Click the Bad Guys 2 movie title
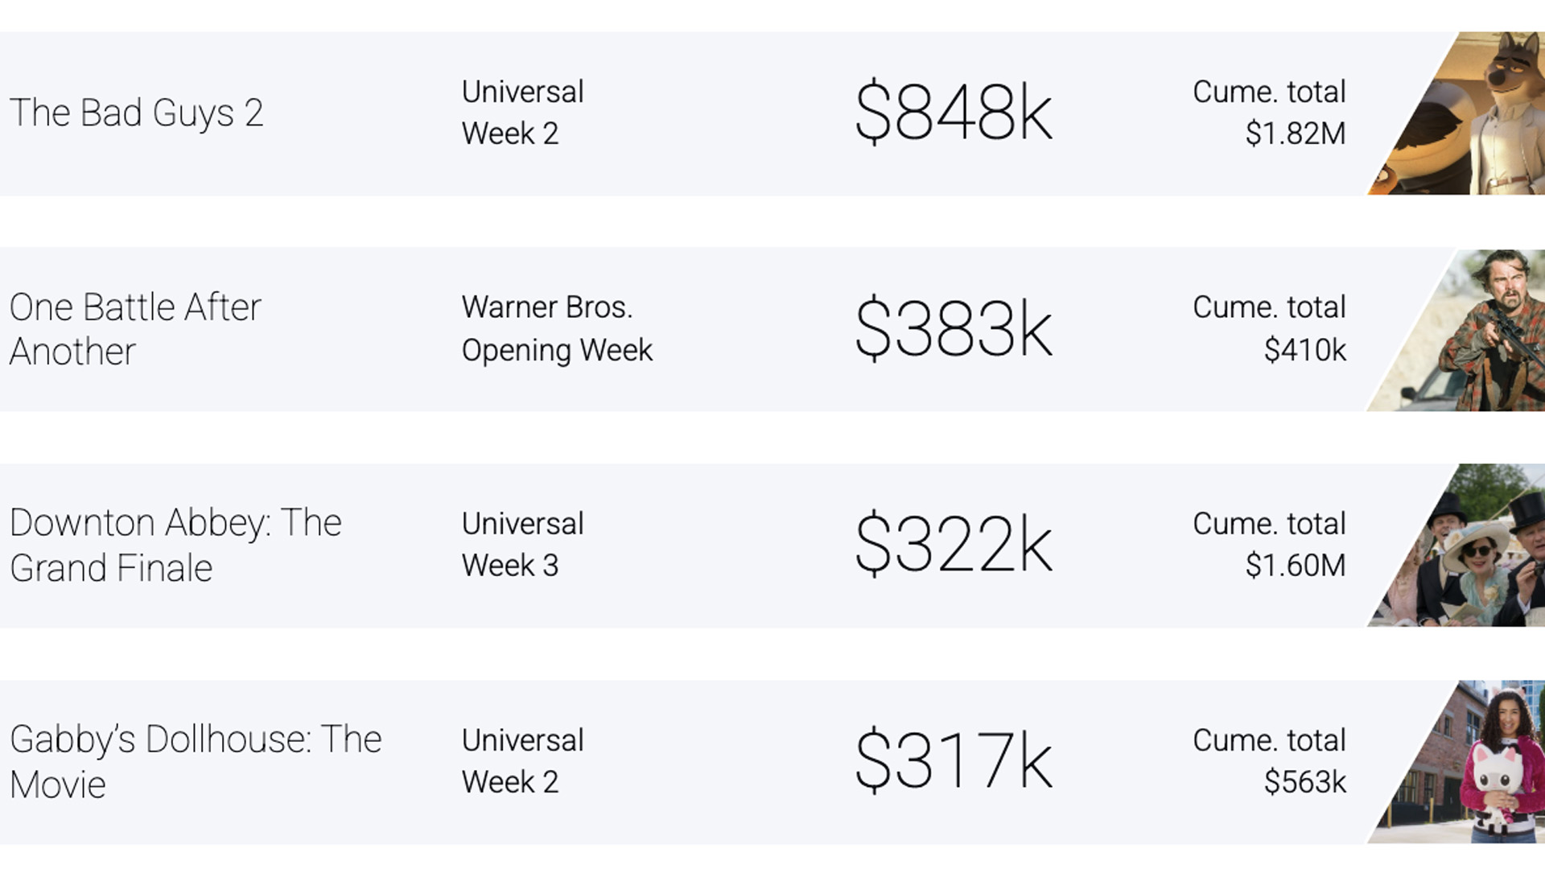1545x869 pixels. click(136, 113)
